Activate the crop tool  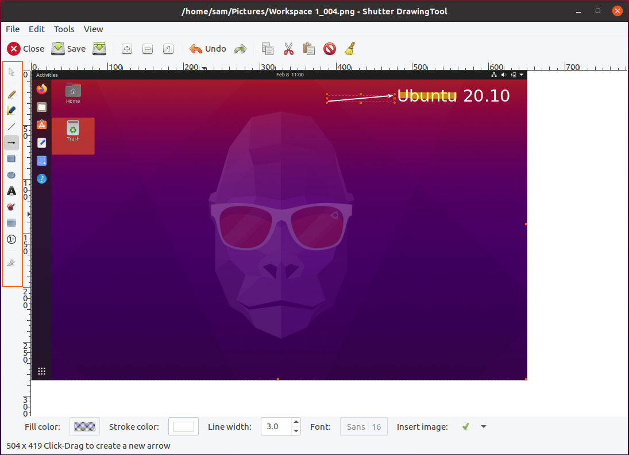pyautogui.click(x=11, y=262)
